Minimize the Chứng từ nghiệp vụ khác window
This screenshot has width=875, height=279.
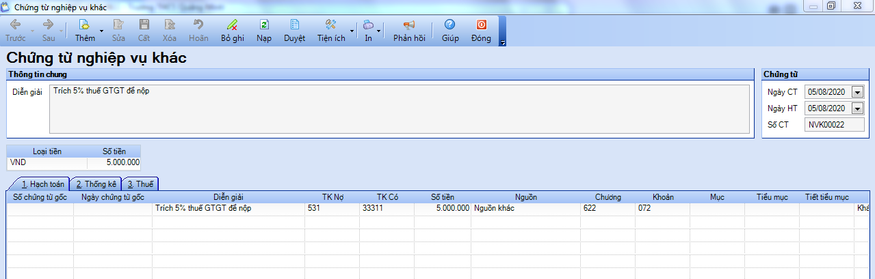click(813, 5)
